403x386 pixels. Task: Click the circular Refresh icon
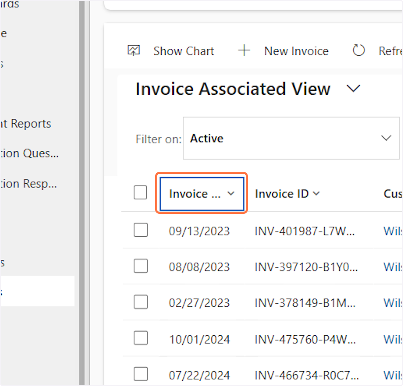pyautogui.click(x=358, y=51)
